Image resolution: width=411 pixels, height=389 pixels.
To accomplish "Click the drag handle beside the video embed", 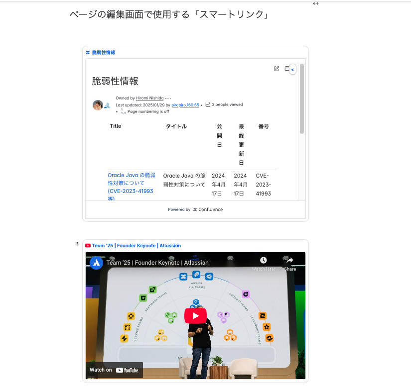I will (x=76, y=243).
